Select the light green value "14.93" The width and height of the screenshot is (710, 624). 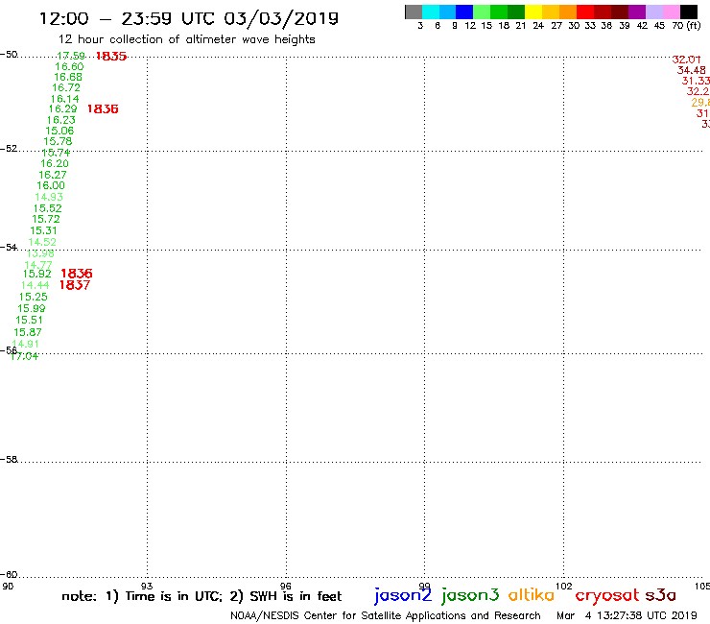(x=49, y=197)
